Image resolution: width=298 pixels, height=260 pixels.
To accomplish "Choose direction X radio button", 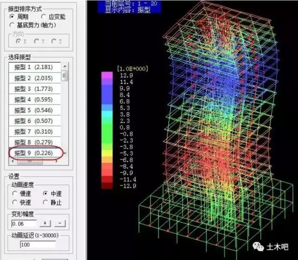I will (19, 41).
